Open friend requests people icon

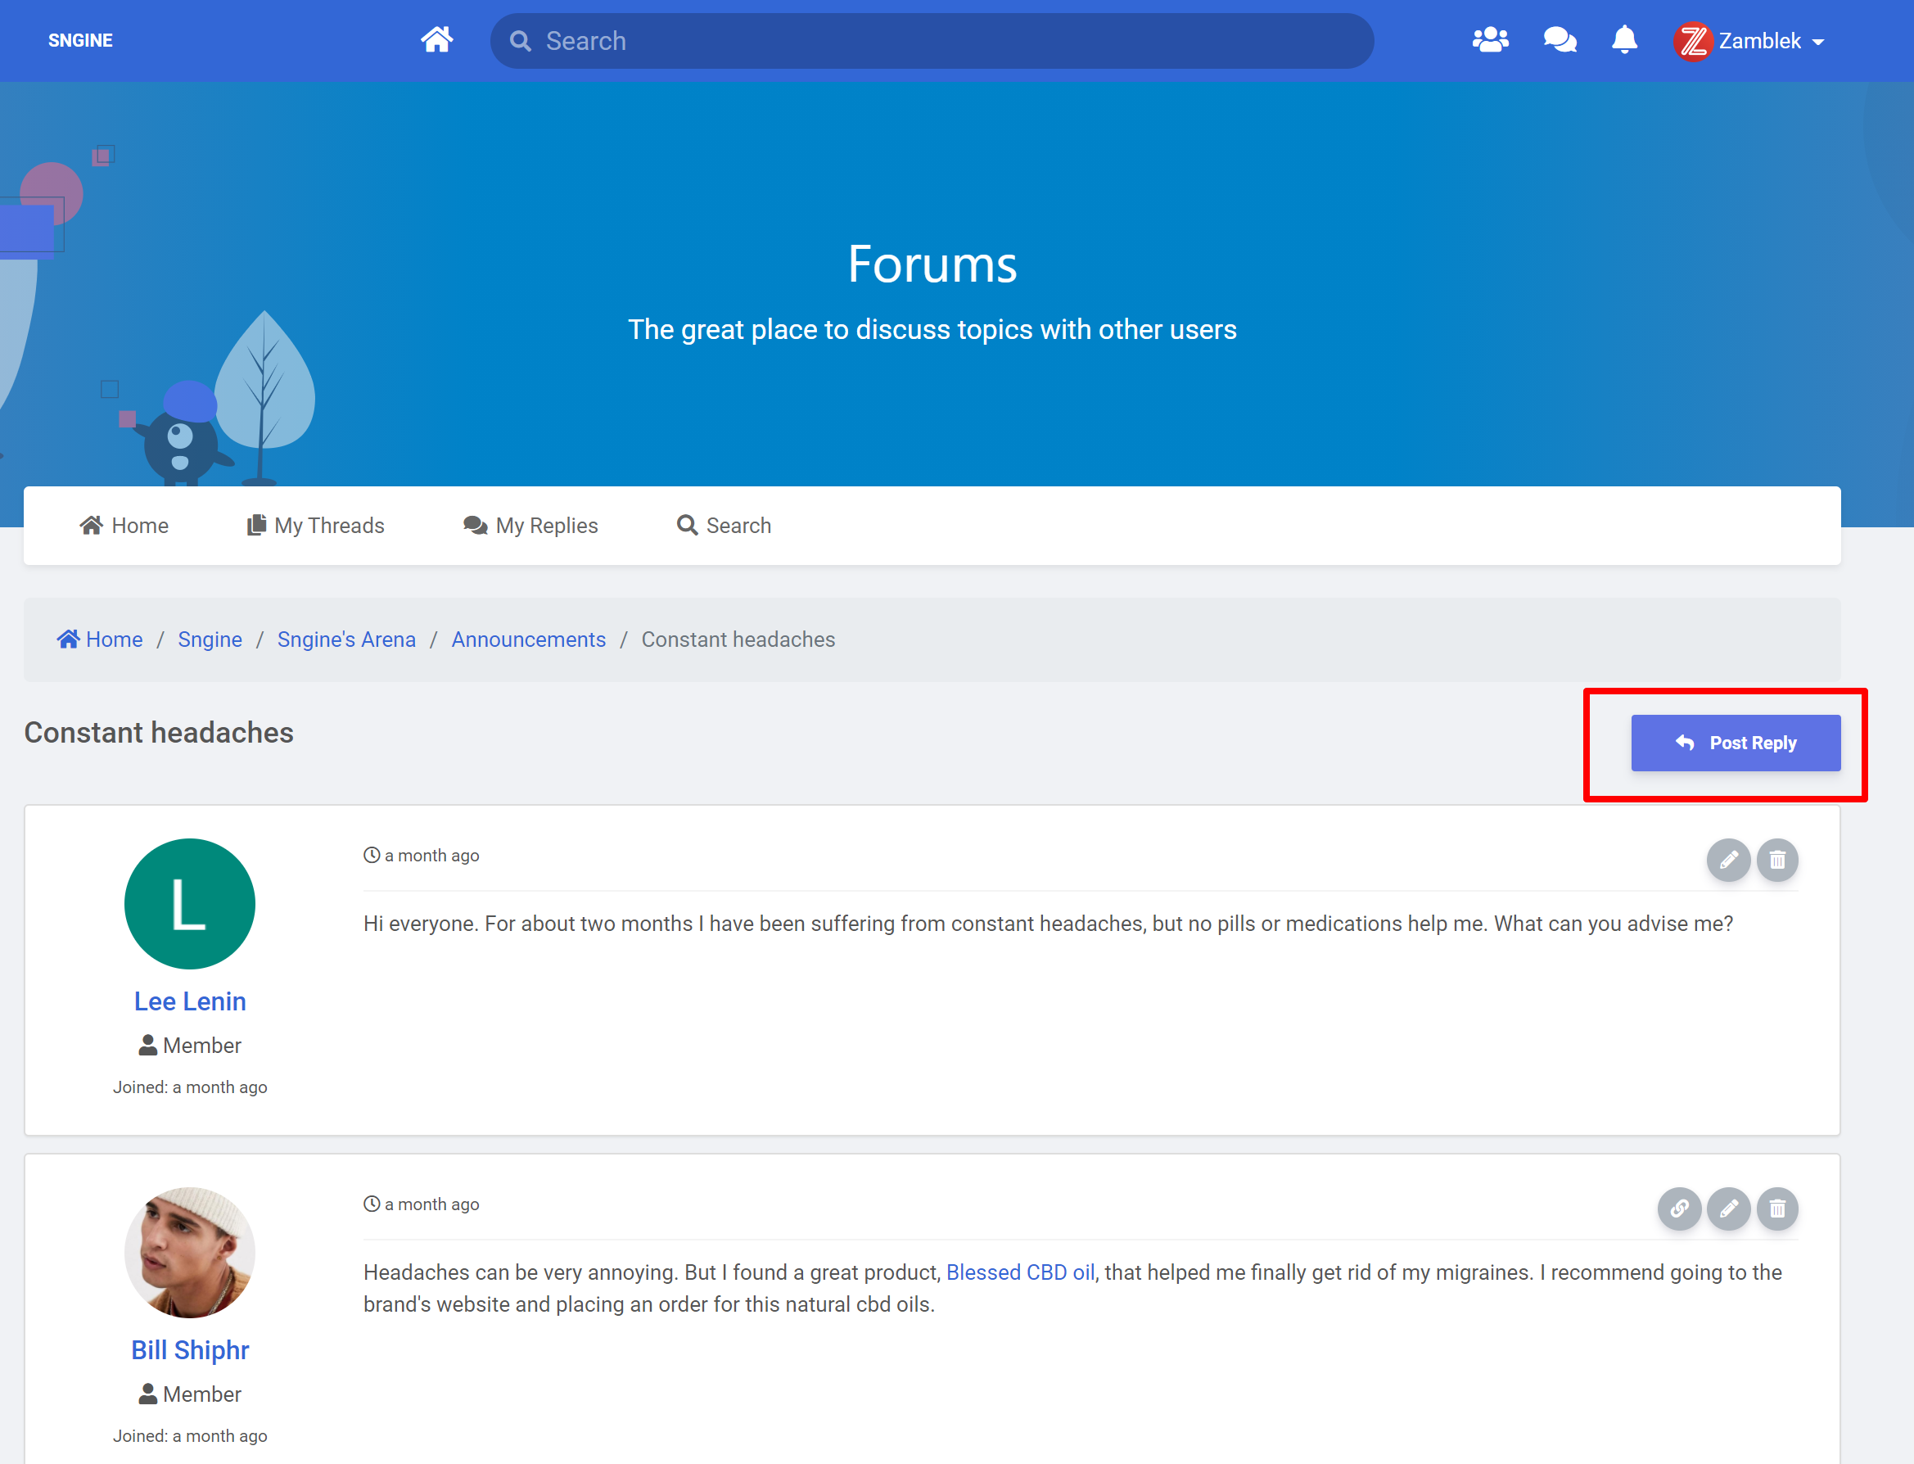click(1491, 40)
